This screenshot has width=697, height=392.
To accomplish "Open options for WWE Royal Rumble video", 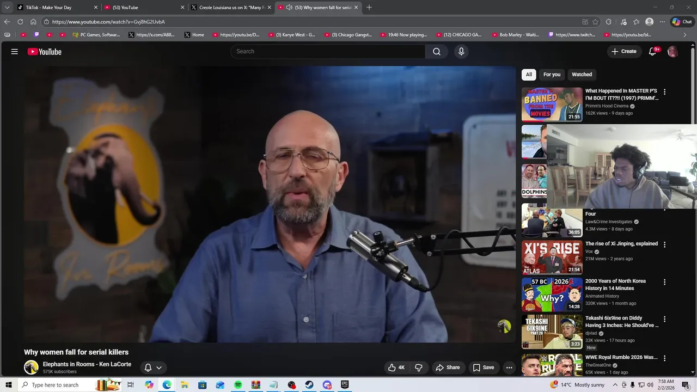I will 664,358.
